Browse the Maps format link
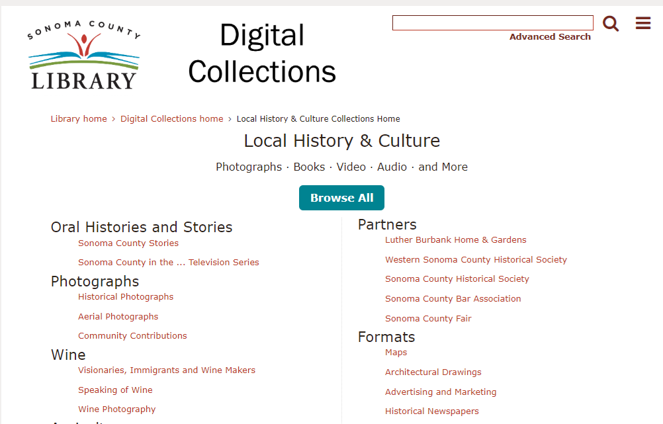Viewport: 663px width, 424px height. [x=396, y=353]
